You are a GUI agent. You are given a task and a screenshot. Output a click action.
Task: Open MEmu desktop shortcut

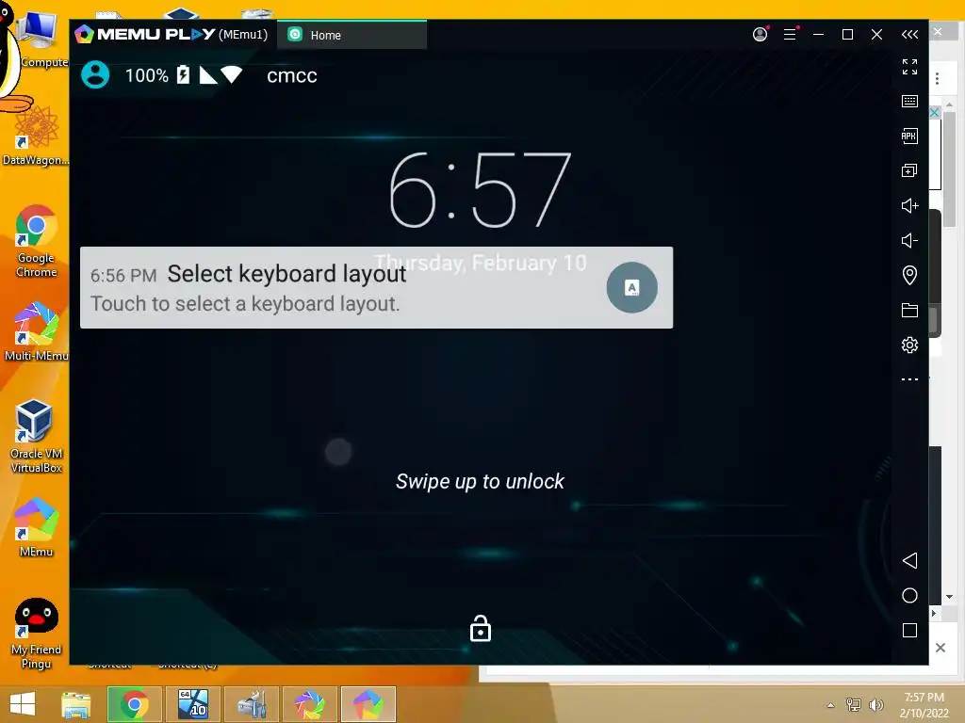[x=37, y=527]
